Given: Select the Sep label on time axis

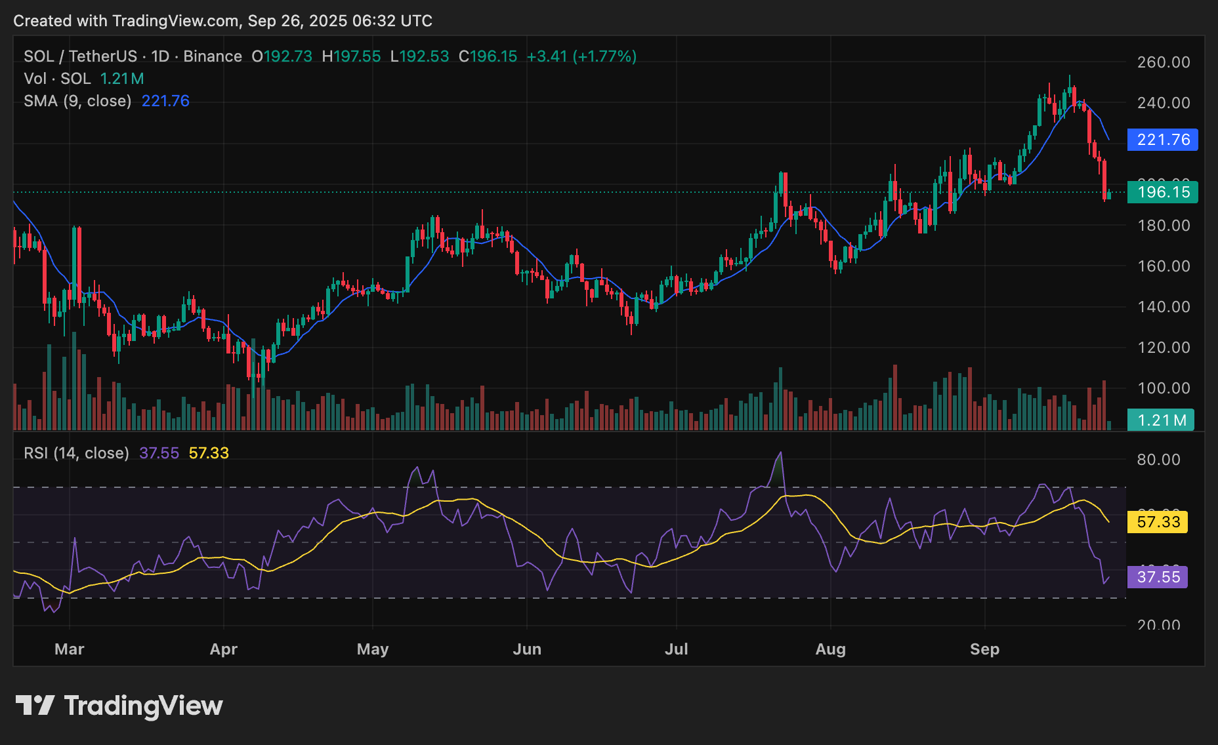Looking at the screenshot, I should [x=984, y=649].
